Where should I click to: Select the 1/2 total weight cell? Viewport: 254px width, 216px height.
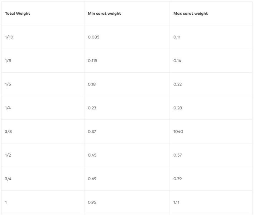8,155
